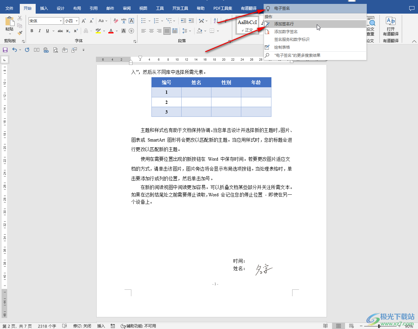The height and width of the screenshot is (329, 418).
Task: Click the enclosed character icon
Action: point(131,31)
